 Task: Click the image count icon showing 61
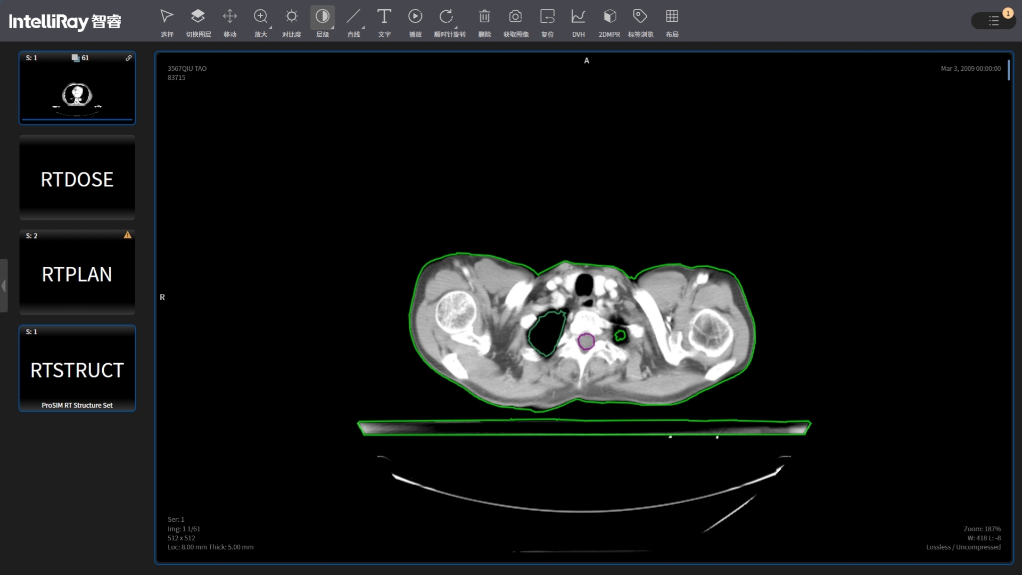76,58
